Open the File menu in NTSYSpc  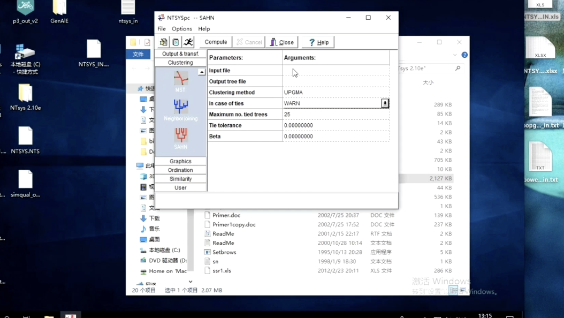pyautogui.click(x=162, y=29)
